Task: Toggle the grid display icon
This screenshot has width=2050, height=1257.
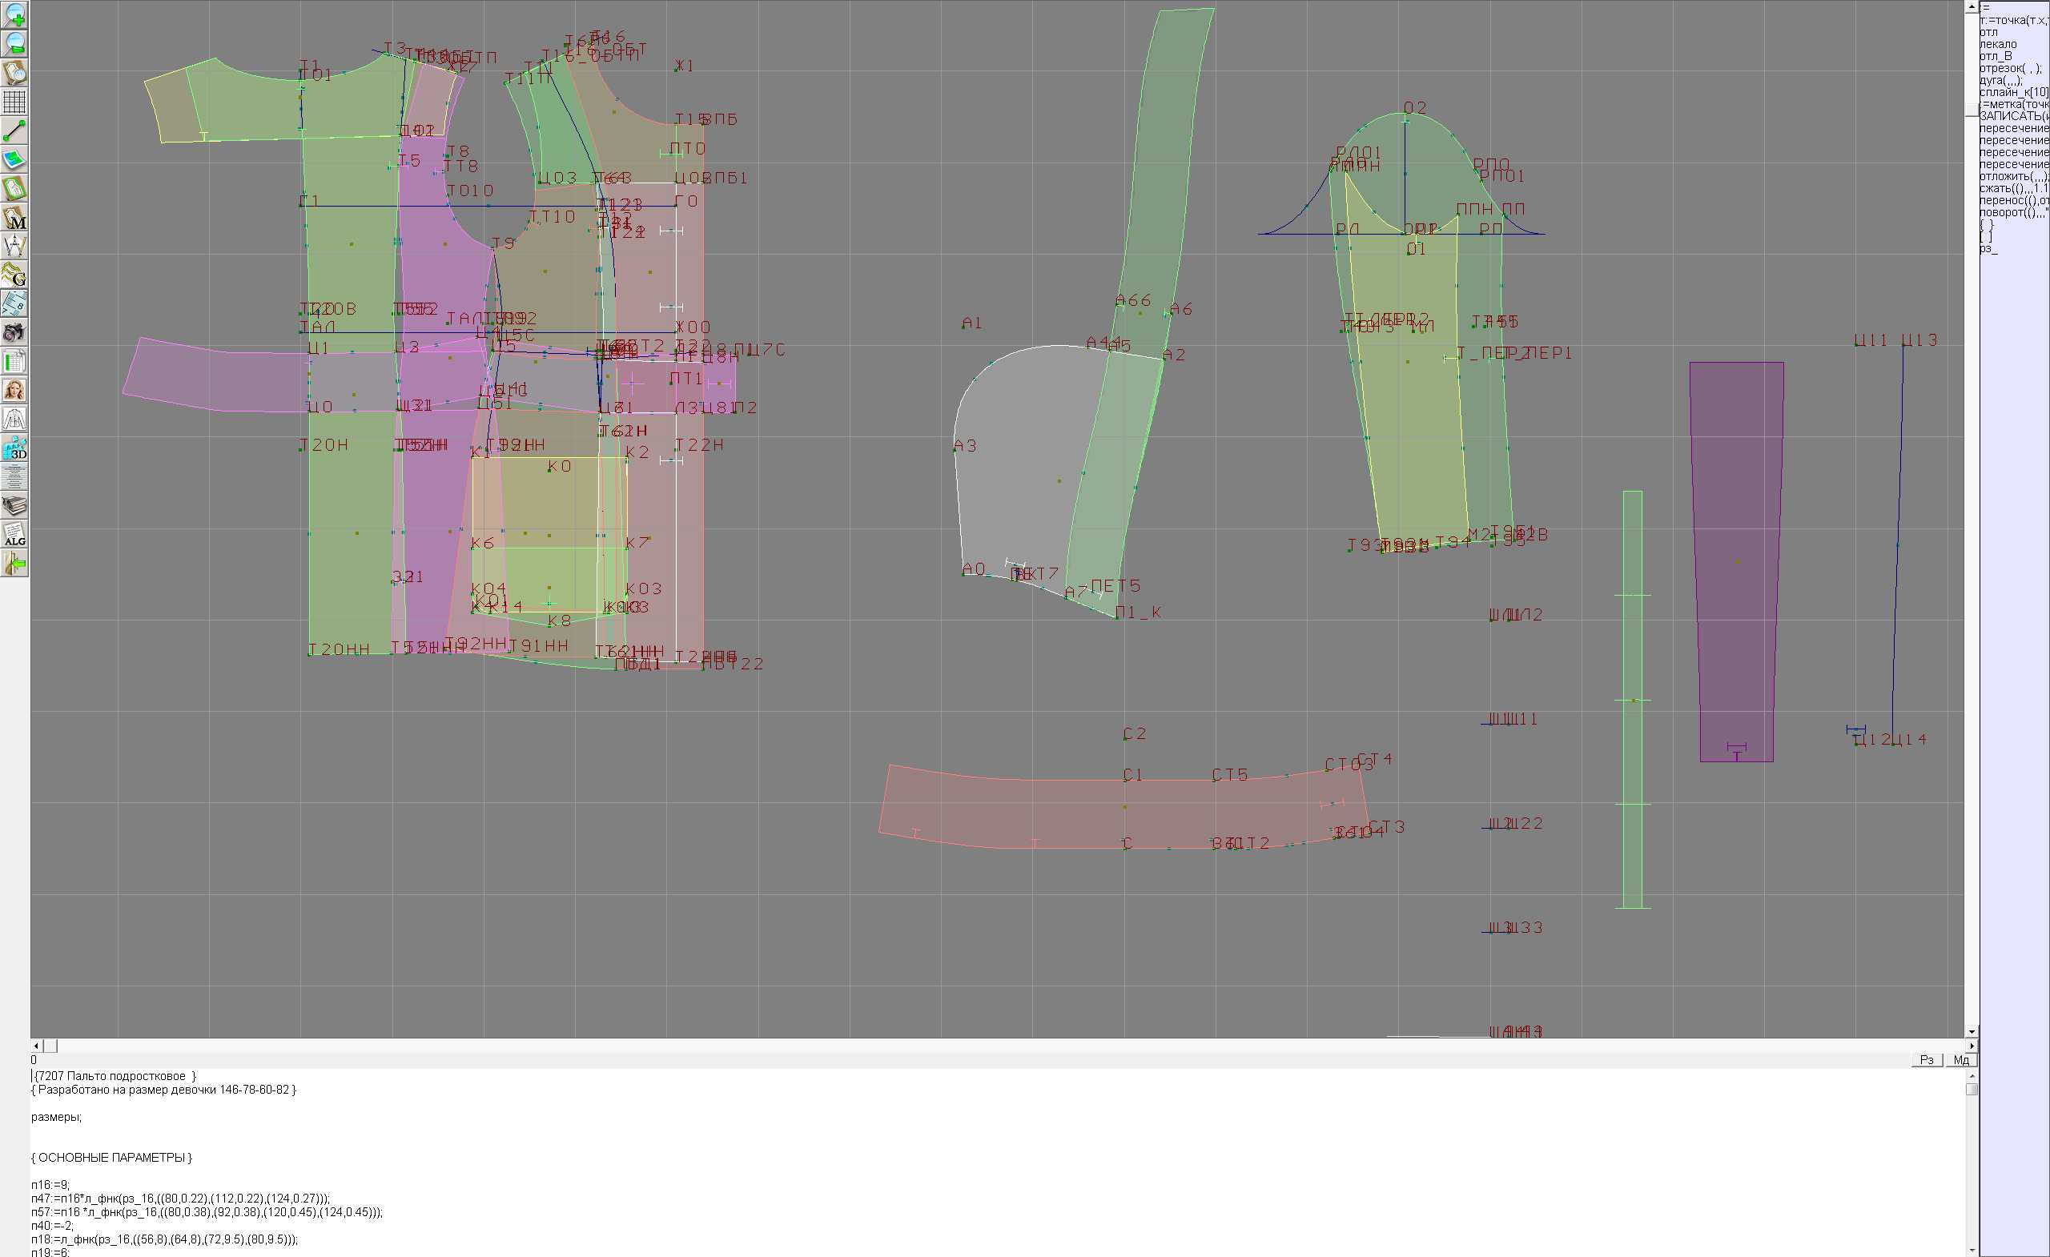Action: click(x=15, y=102)
